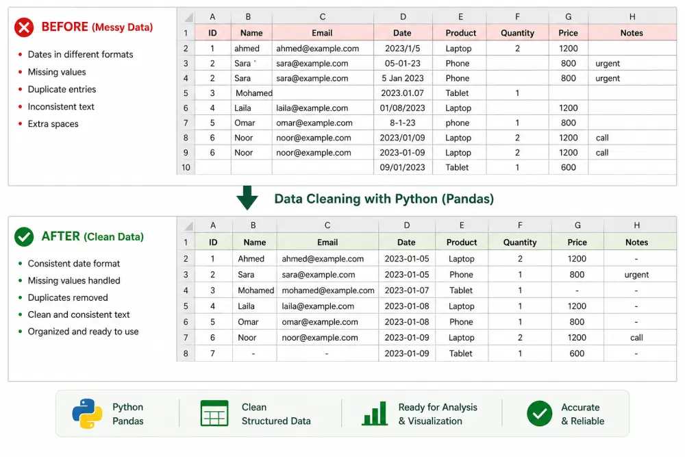The image size is (685, 457).
Task: Click the Product header cell in the AFTER table
Action: point(462,242)
